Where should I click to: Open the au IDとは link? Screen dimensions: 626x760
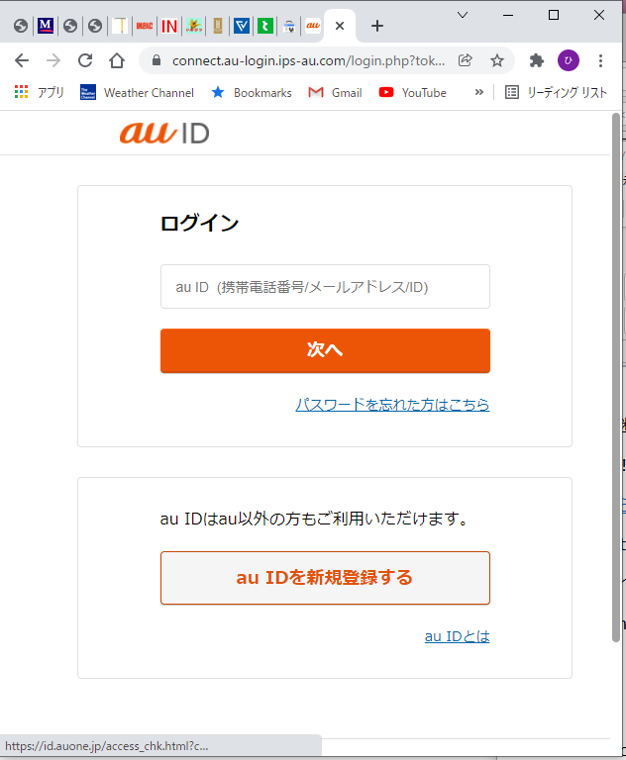pos(458,636)
